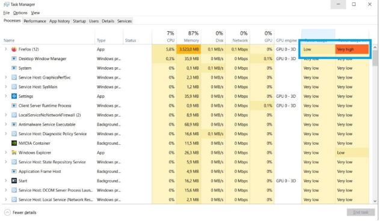The height and width of the screenshot is (221, 379).
Task: Select the Settings gear app icon
Action: coord(14,96)
